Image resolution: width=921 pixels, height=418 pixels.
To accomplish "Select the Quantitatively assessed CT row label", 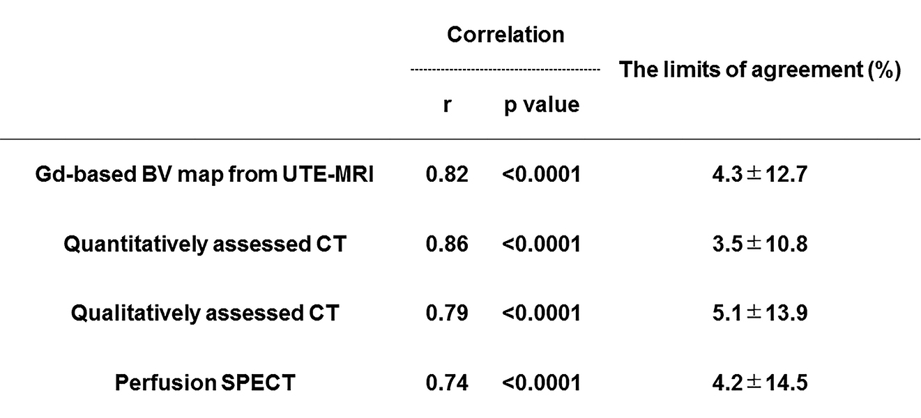I will click(204, 245).
